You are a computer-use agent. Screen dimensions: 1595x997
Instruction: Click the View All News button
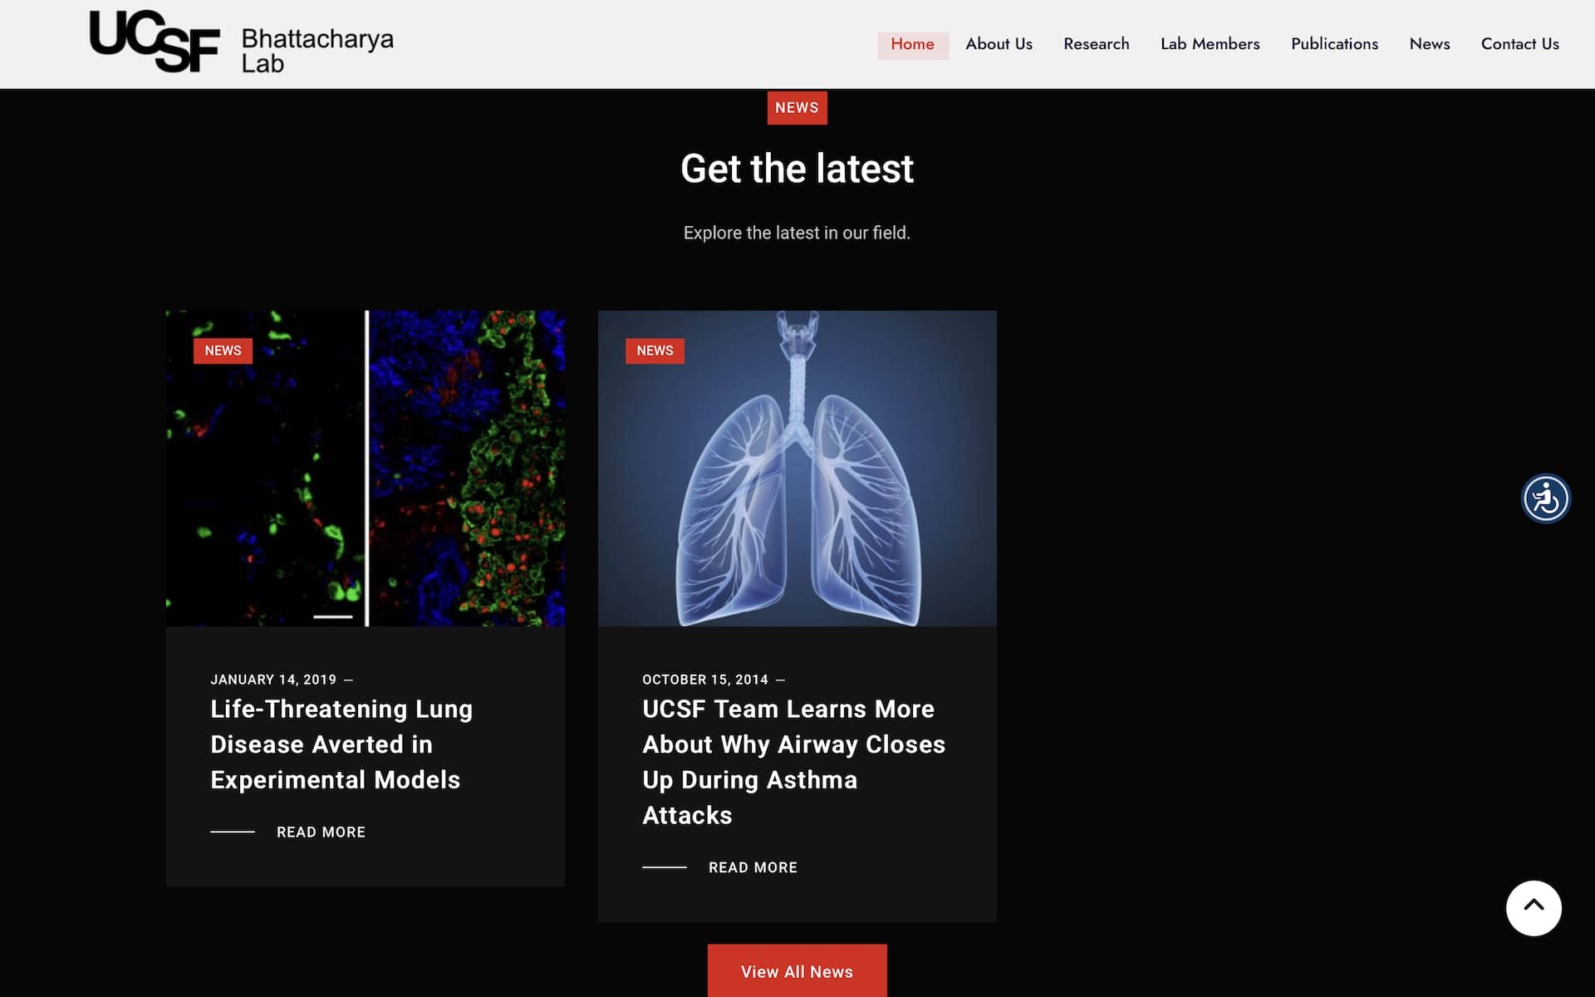(x=797, y=970)
